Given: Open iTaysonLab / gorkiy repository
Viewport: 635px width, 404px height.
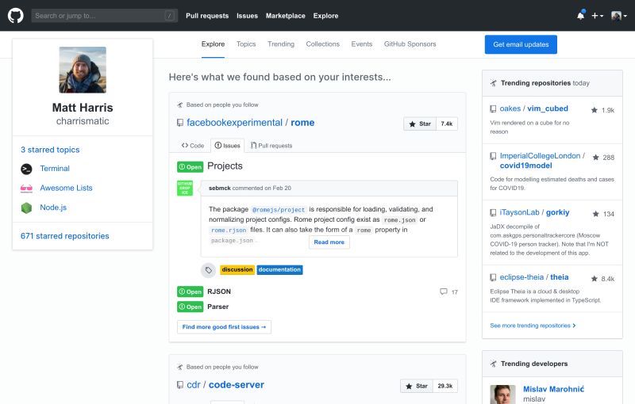Looking at the screenshot, I should click(x=534, y=212).
